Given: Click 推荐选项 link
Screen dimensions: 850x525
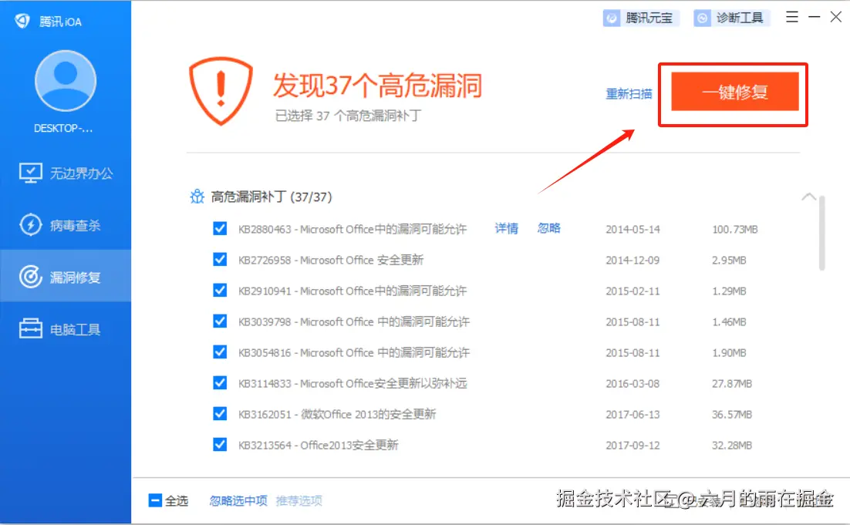Looking at the screenshot, I should [299, 500].
